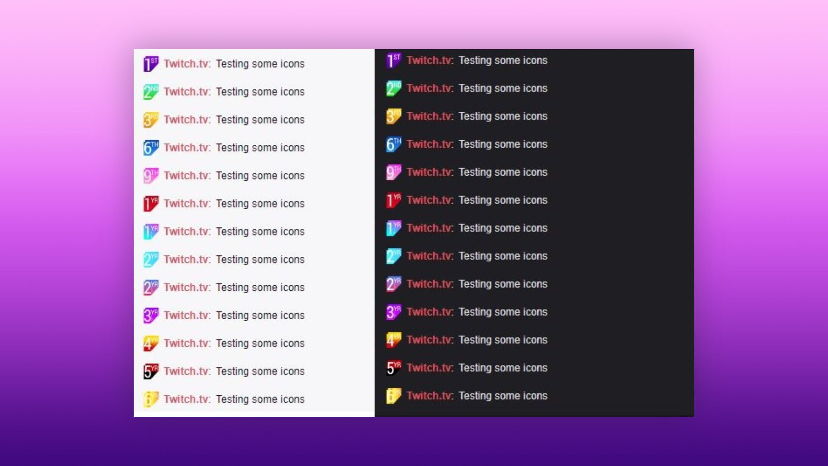This screenshot has height=466, width=828.
Task: Select the magenta 2YR badge on dark theme
Action: click(x=393, y=284)
